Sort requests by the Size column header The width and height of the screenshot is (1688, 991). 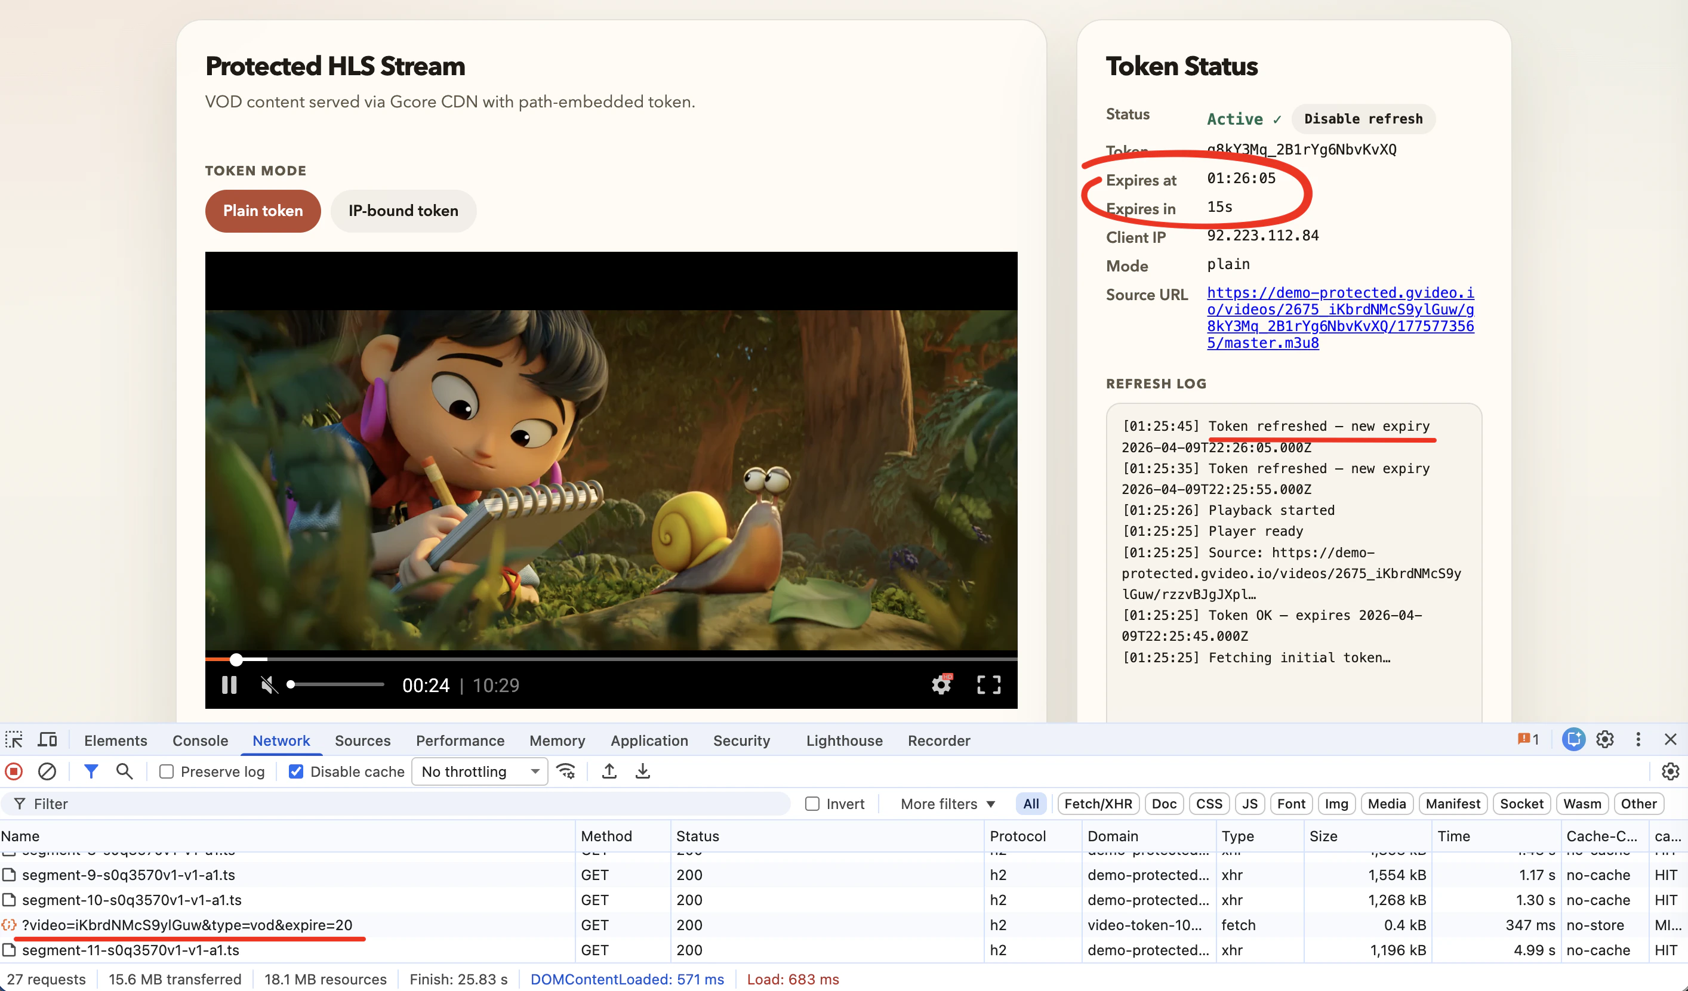point(1367,836)
